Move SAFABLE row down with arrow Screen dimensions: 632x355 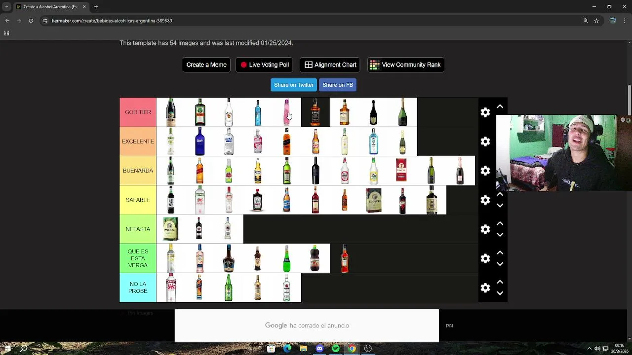click(500, 206)
